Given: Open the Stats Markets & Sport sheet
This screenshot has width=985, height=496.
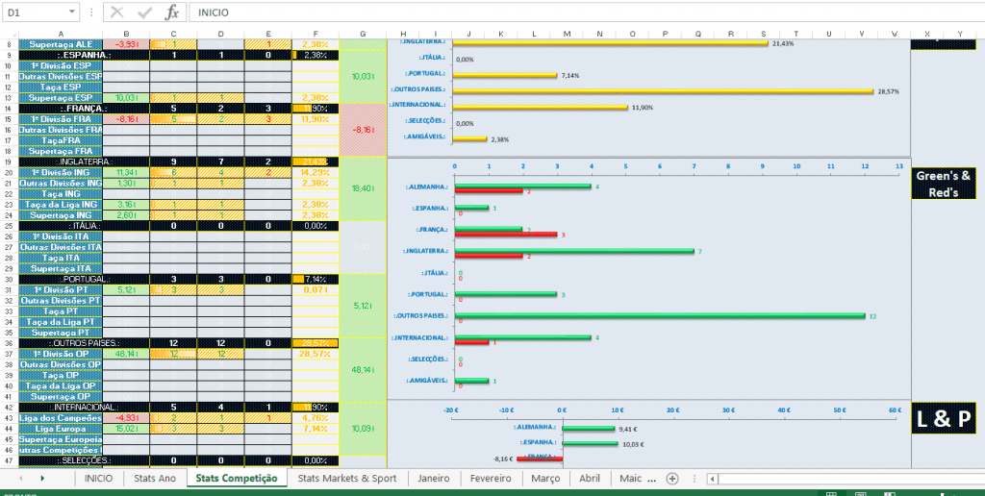Looking at the screenshot, I should pyautogui.click(x=346, y=479).
